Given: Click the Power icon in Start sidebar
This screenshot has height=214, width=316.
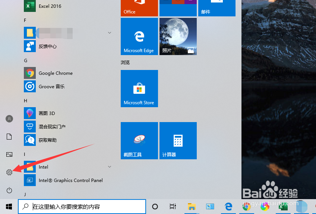Looking at the screenshot, I should tap(9, 190).
